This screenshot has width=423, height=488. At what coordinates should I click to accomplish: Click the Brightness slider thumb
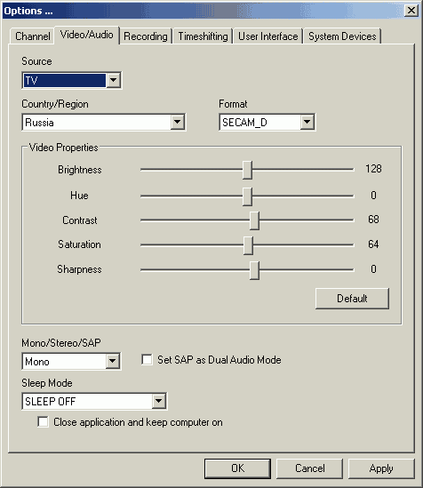point(247,170)
